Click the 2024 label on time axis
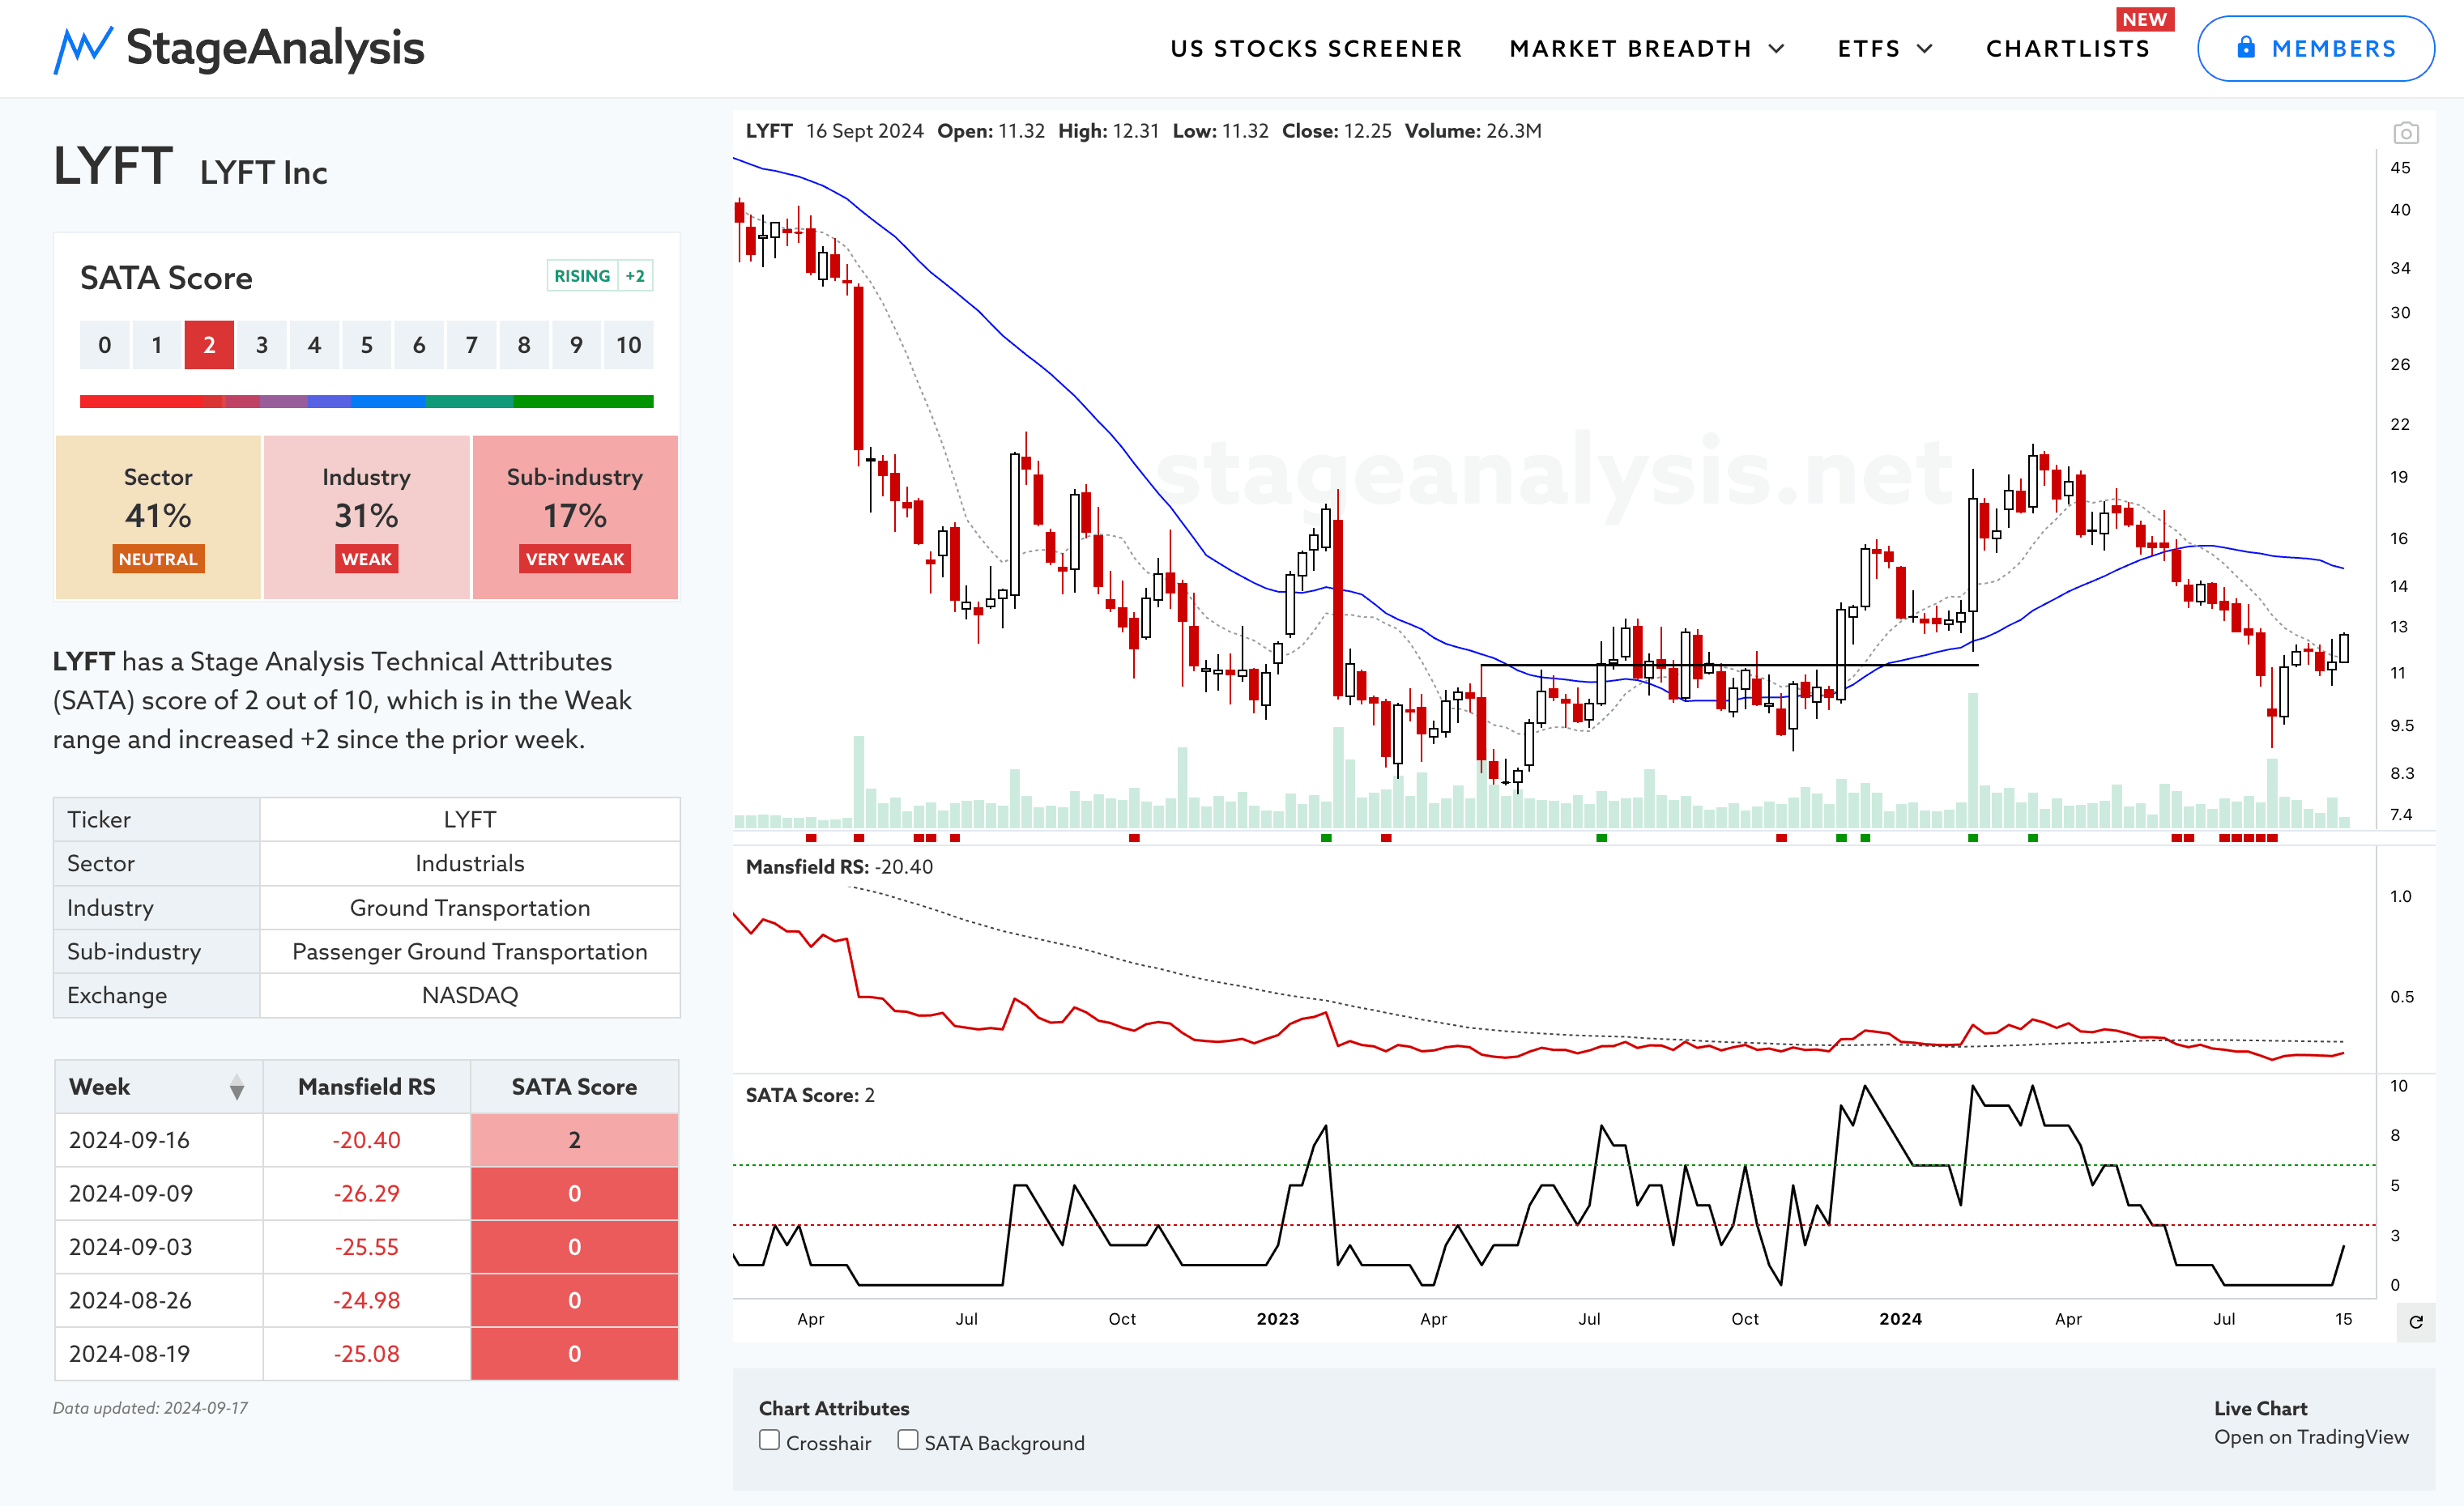This screenshot has width=2464, height=1506. 1900,1319
